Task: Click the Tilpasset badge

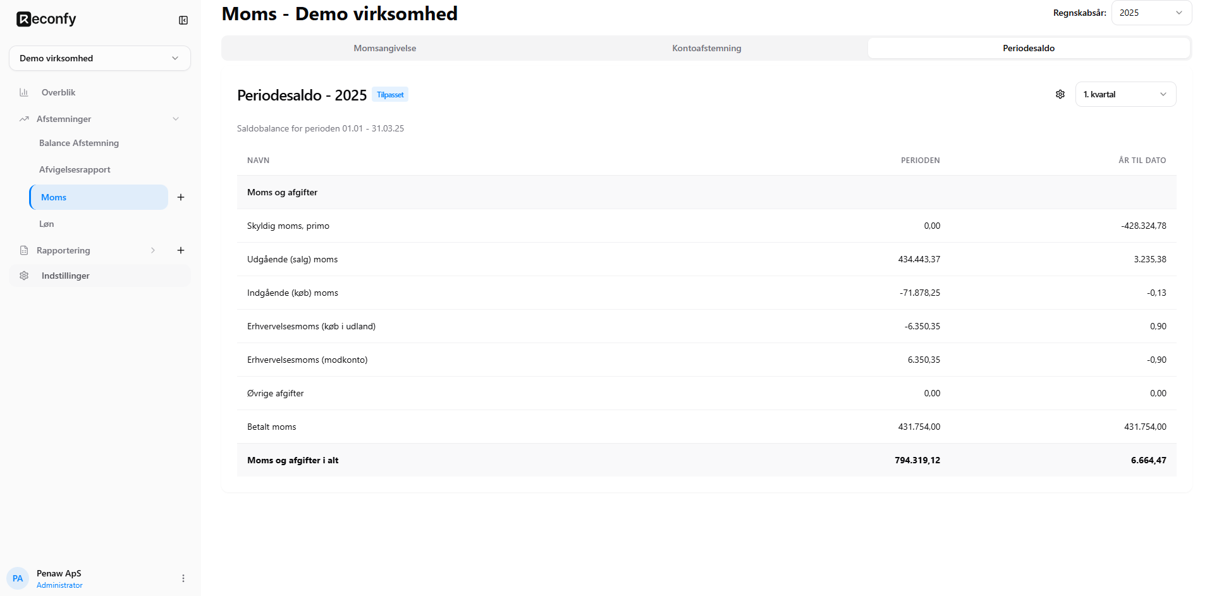Action: 390,94
